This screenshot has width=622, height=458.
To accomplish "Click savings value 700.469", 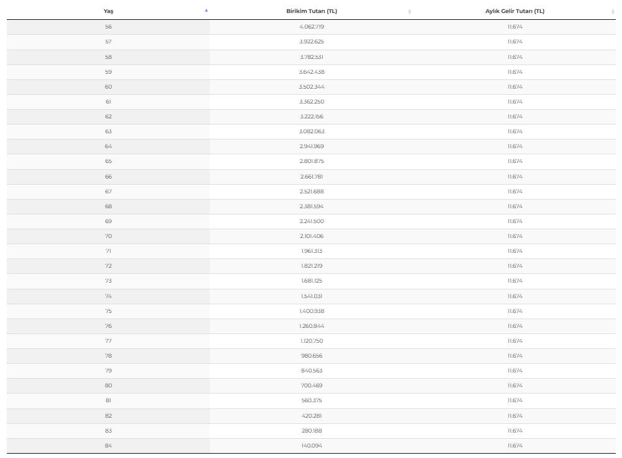I will (312, 385).
